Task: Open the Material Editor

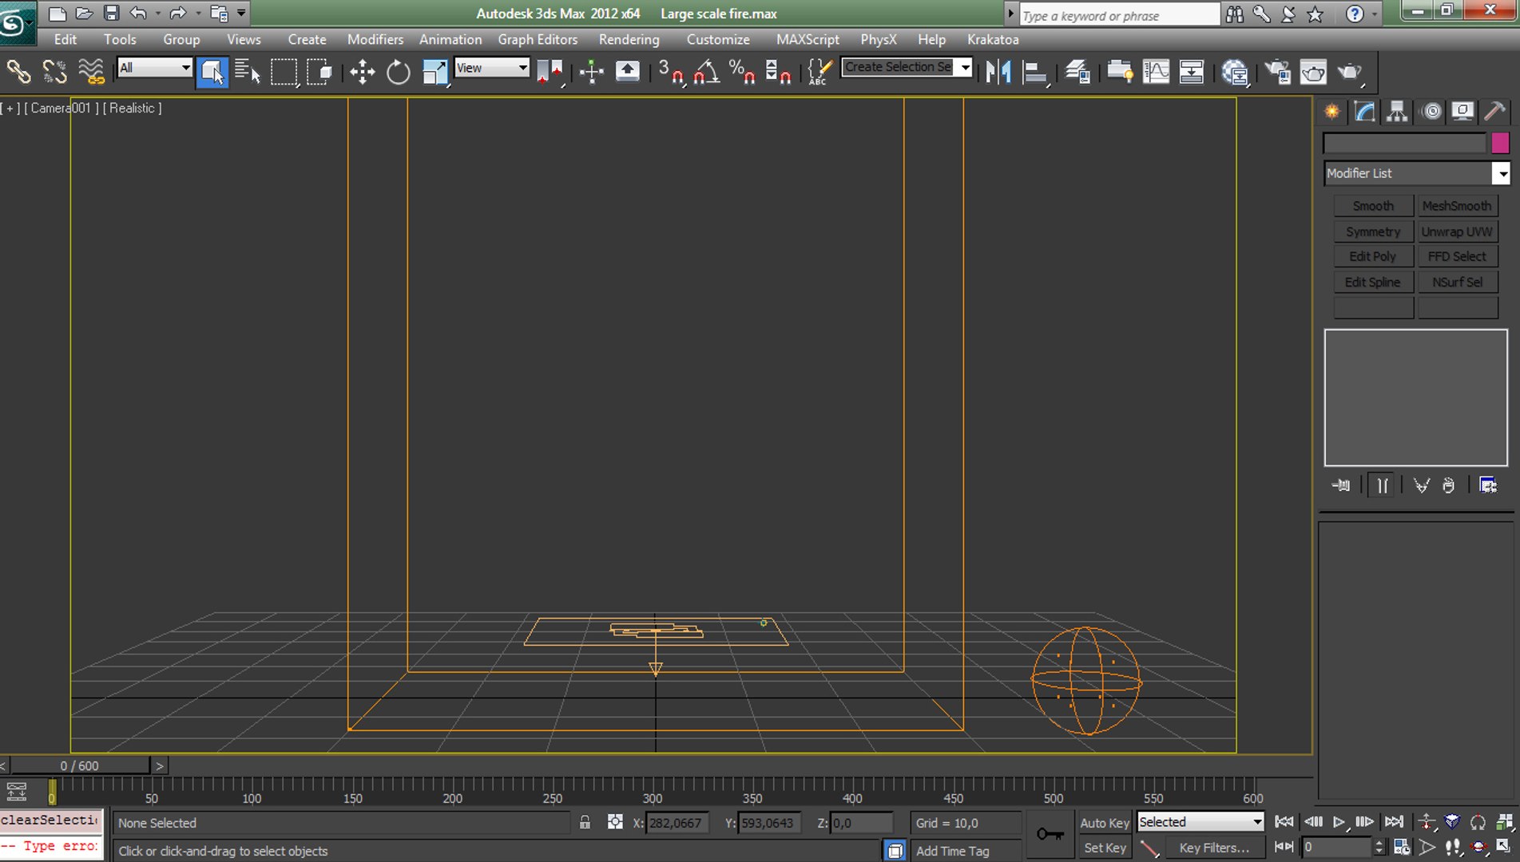Action: click(1235, 72)
